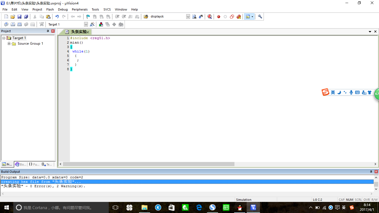Undo the last edit

57,17
